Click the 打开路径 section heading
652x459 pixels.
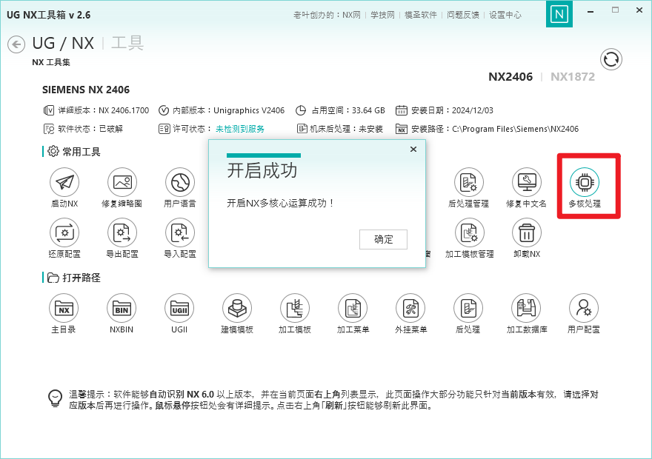(x=81, y=278)
